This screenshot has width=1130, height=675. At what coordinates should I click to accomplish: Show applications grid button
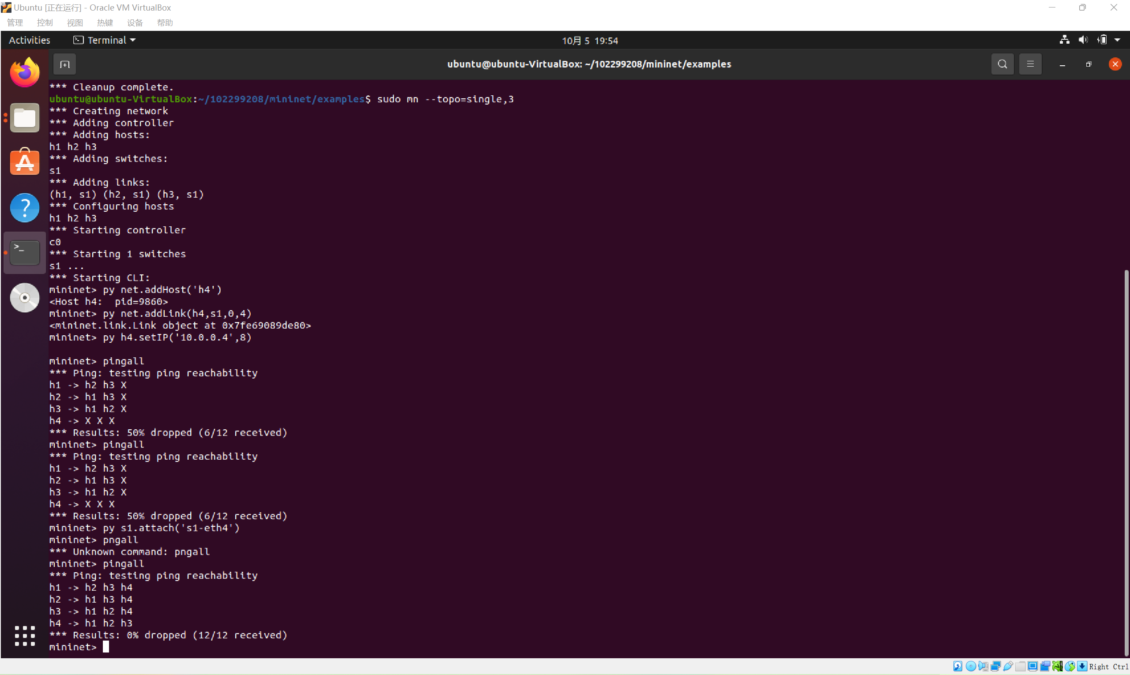(x=25, y=635)
